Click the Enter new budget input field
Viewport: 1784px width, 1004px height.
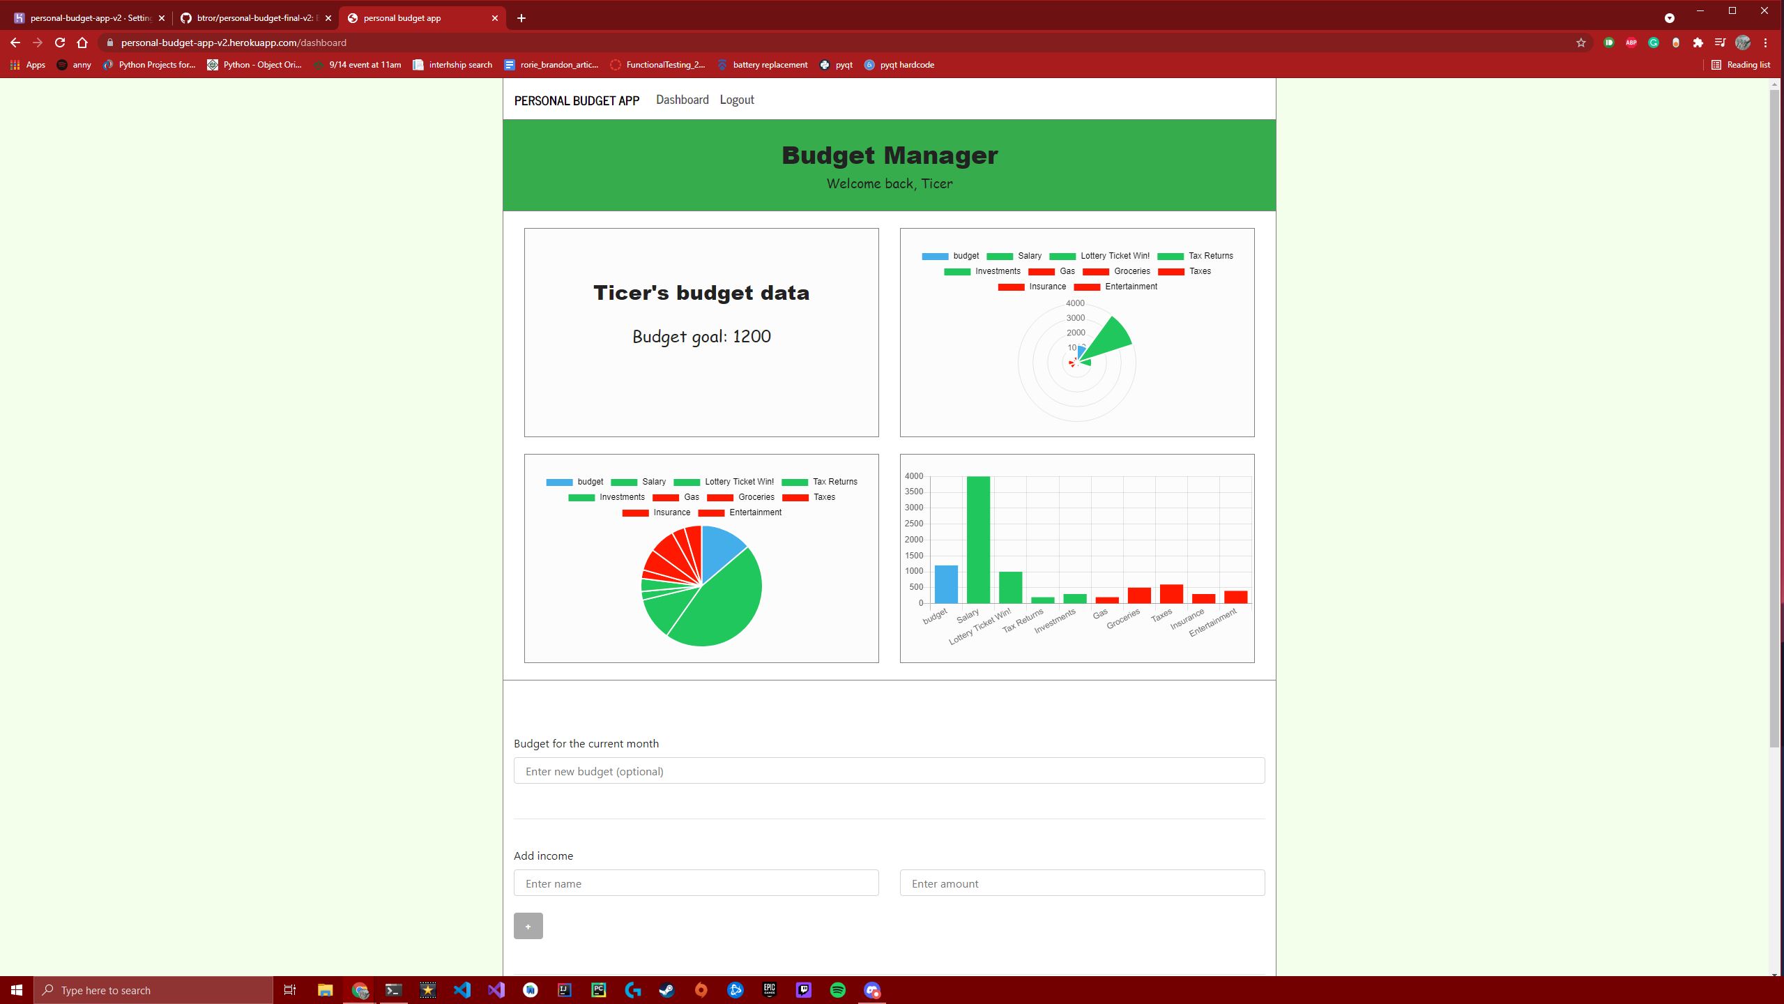click(x=889, y=770)
